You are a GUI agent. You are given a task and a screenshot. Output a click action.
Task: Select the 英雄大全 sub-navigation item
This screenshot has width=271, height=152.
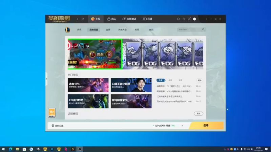tap(122, 30)
